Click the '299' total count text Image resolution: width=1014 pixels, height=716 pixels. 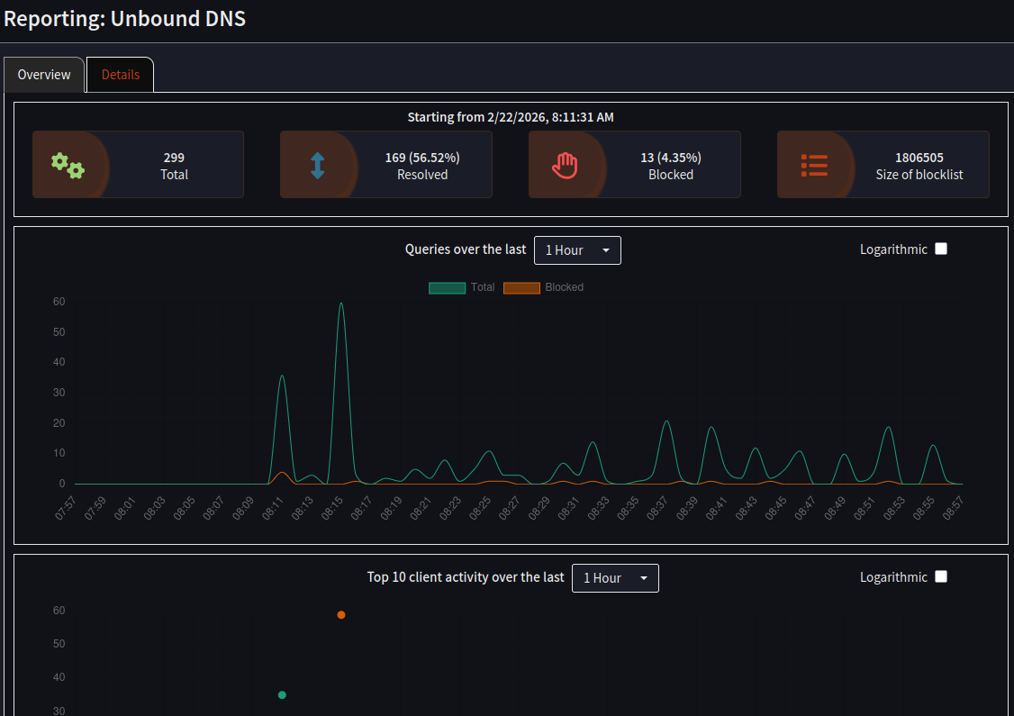tap(174, 158)
